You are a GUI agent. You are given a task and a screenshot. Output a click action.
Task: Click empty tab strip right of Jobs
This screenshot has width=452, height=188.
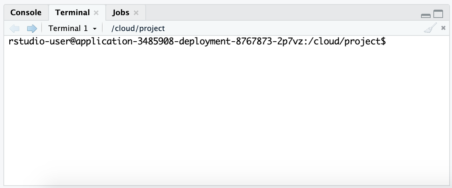click(281, 13)
